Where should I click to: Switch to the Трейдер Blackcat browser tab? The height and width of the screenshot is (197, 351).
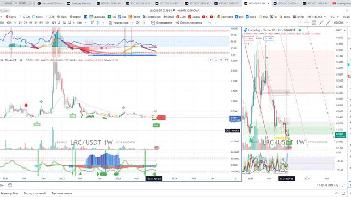point(80,3)
